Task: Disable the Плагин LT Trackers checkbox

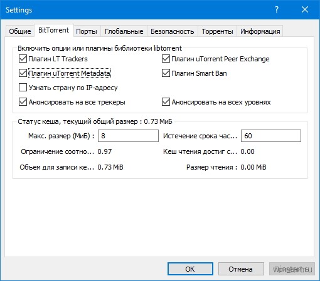Action: coord(23,59)
